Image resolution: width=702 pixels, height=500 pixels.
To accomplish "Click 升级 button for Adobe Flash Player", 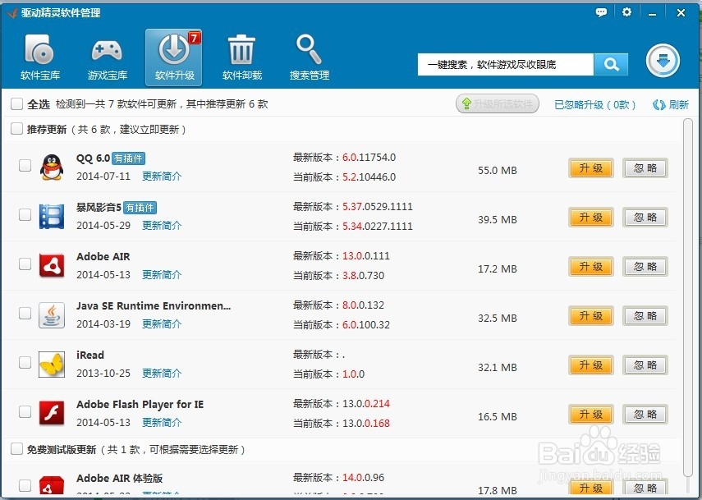I will (591, 415).
